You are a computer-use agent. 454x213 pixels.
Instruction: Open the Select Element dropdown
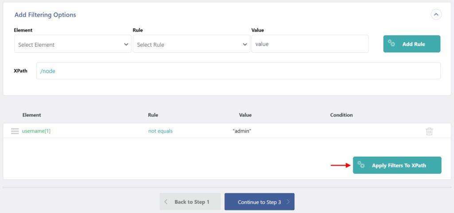[73, 44]
